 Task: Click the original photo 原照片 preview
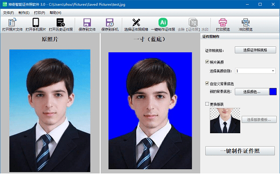point(50,111)
